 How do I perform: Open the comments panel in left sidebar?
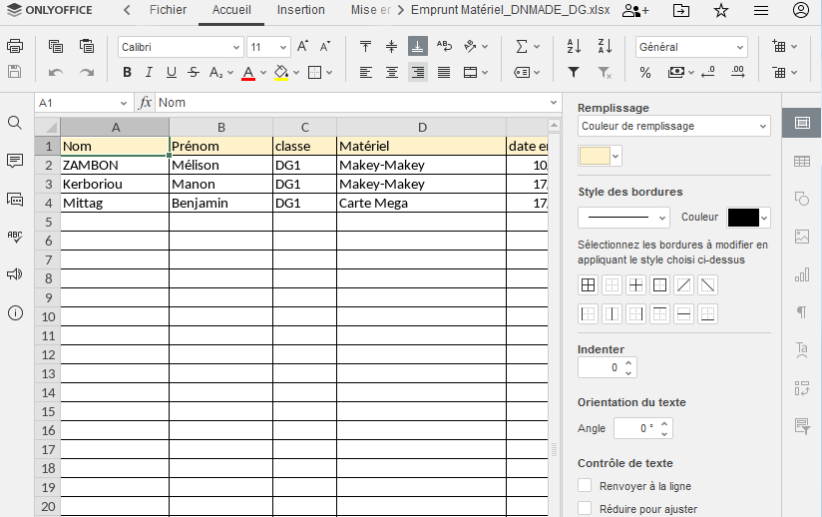[x=15, y=161]
